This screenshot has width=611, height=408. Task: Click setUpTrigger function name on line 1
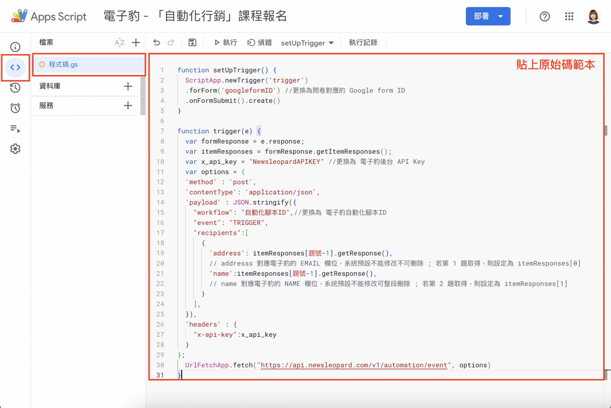pos(237,70)
